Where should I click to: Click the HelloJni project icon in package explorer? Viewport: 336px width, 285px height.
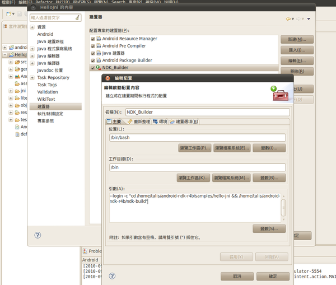tap(11, 55)
